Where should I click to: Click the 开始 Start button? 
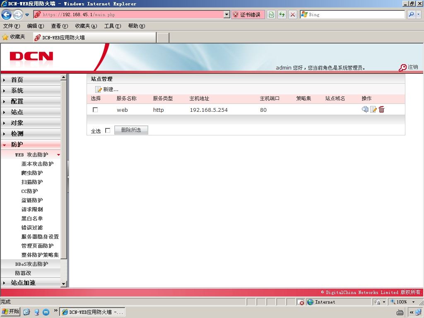pyautogui.click(x=11, y=312)
